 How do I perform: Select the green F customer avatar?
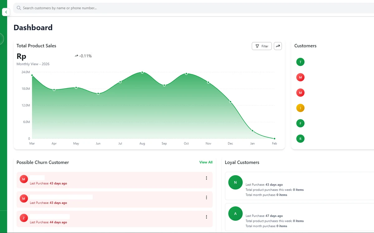click(x=300, y=123)
